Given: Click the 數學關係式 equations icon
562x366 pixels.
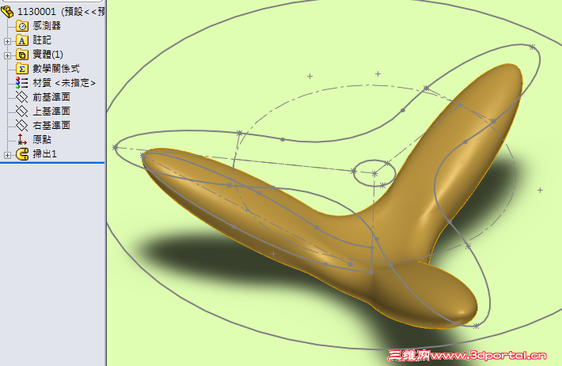Looking at the screenshot, I should click(22, 69).
